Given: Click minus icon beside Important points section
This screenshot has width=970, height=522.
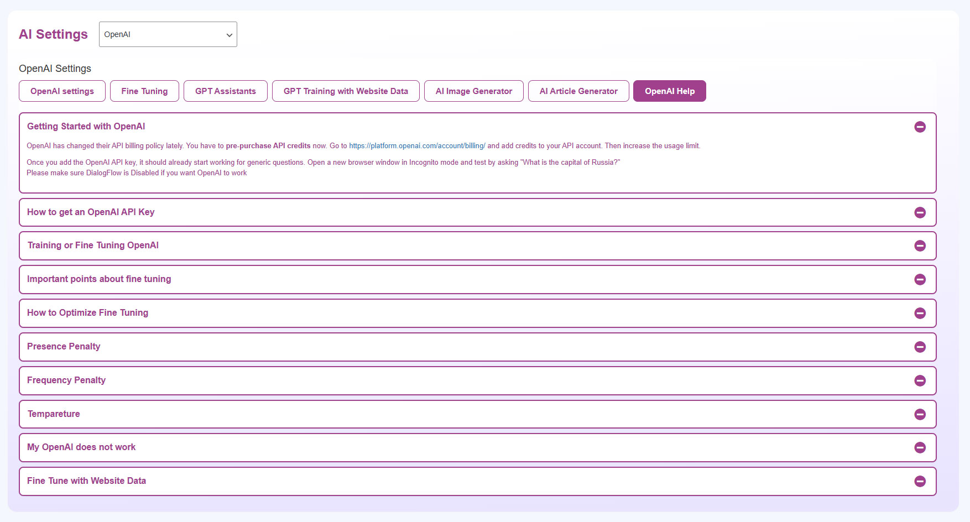Looking at the screenshot, I should click(920, 279).
